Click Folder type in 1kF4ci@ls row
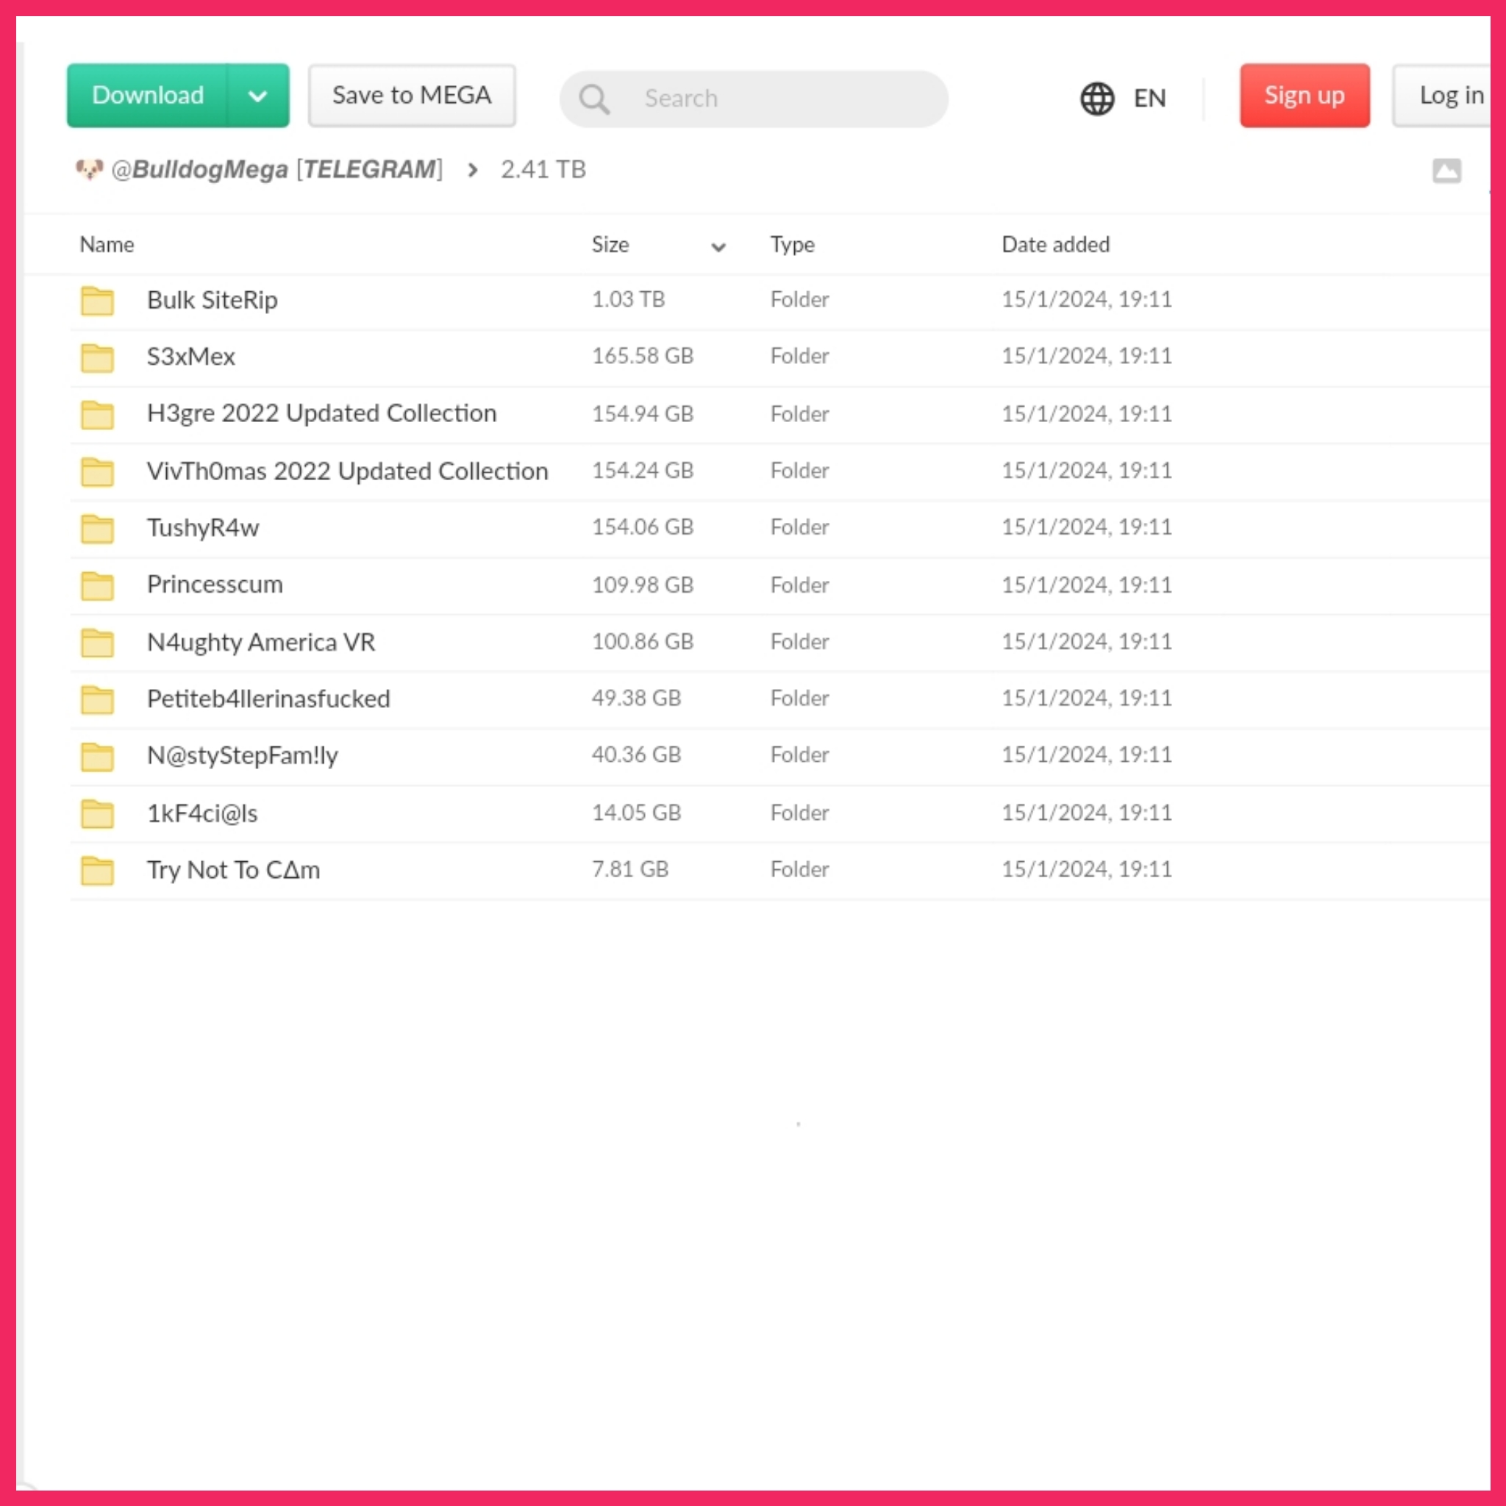 tap(800, 813)
